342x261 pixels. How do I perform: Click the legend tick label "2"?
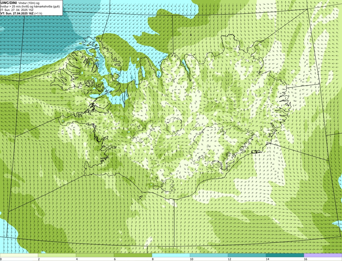click(39, 259)
